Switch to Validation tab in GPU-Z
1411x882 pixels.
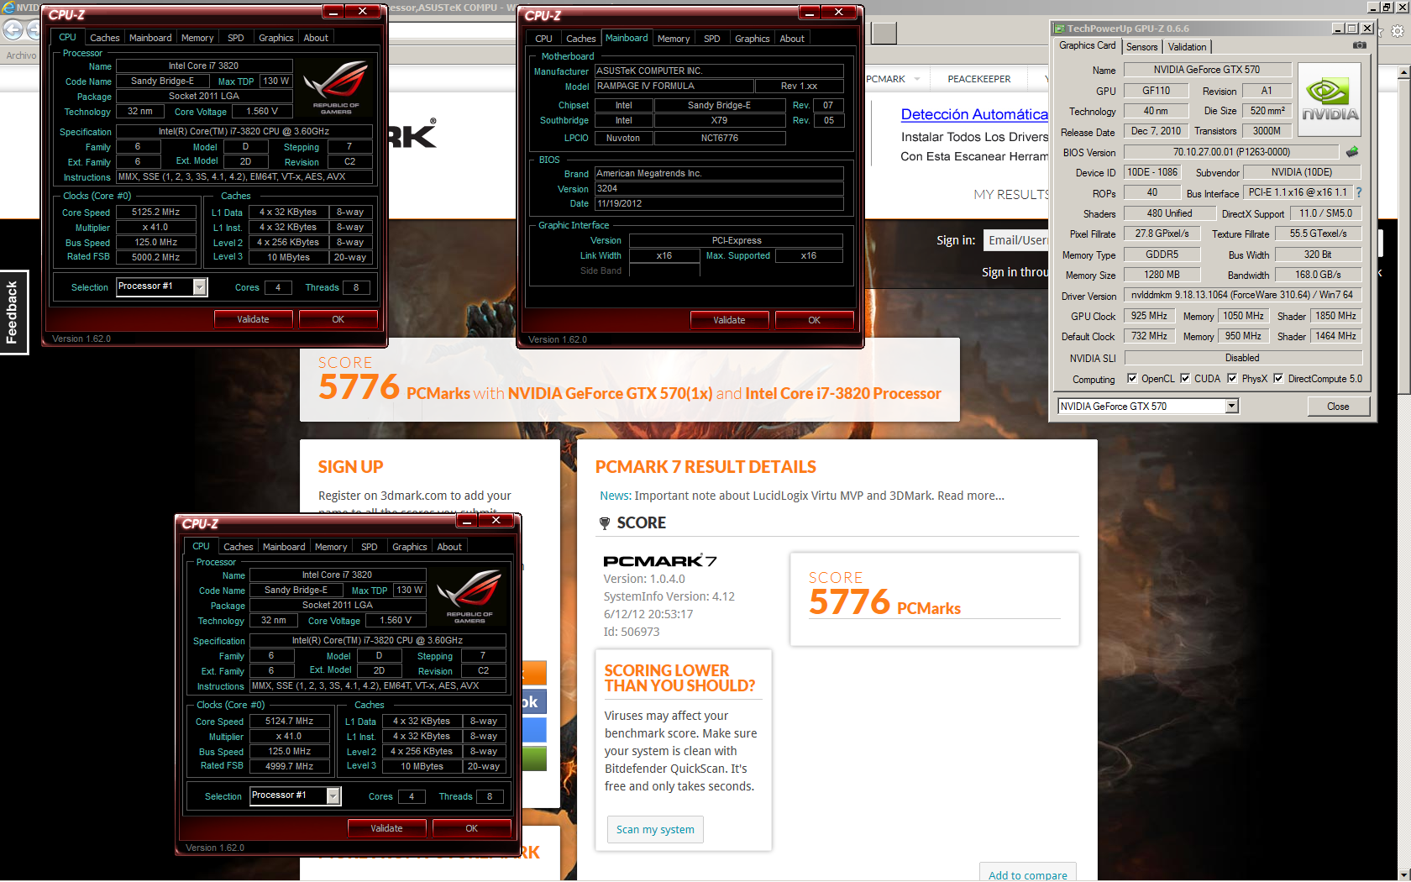click(x=1187, y=47)
